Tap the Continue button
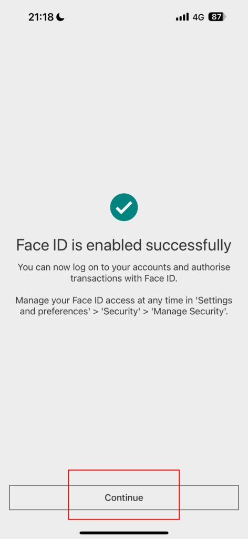 coord(124,497)
